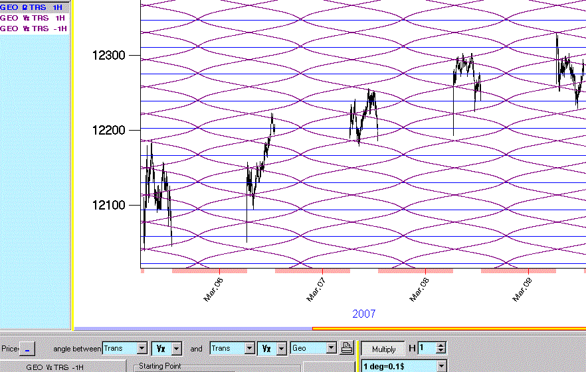Open the Price line color button
This screenshot has width=586, height=372.
pyautogui.click(x=27, y=349)
